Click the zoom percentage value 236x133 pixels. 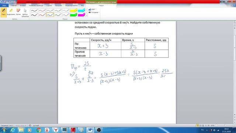[x=212, y=126]
